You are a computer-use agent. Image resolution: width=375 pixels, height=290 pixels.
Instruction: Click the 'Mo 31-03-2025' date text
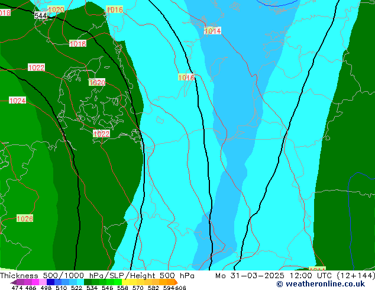(x=250, y=276)
